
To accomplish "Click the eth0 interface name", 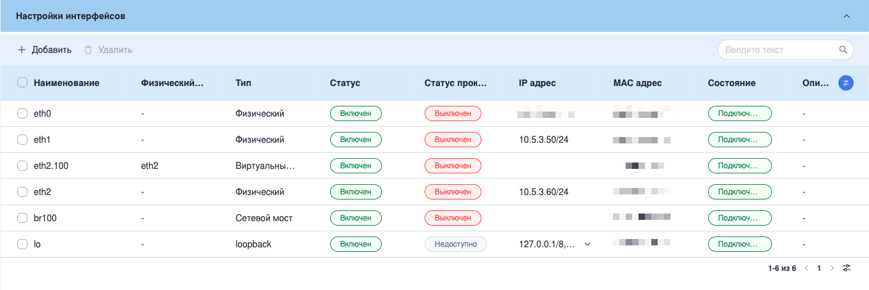I will [x=42, y=113].
